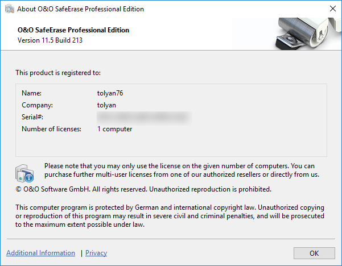Open the Additional Information link
Image resolution: width=342 pixels, height=266 pixels.
pos(40,253)
